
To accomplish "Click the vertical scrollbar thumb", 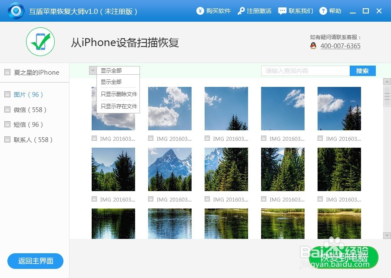I will coord(387,96).
